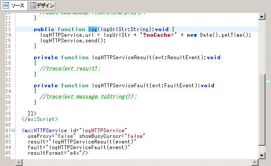Click line number 23 in the gutter
Screen dimensions: 271x166
(x=8, y=29)
